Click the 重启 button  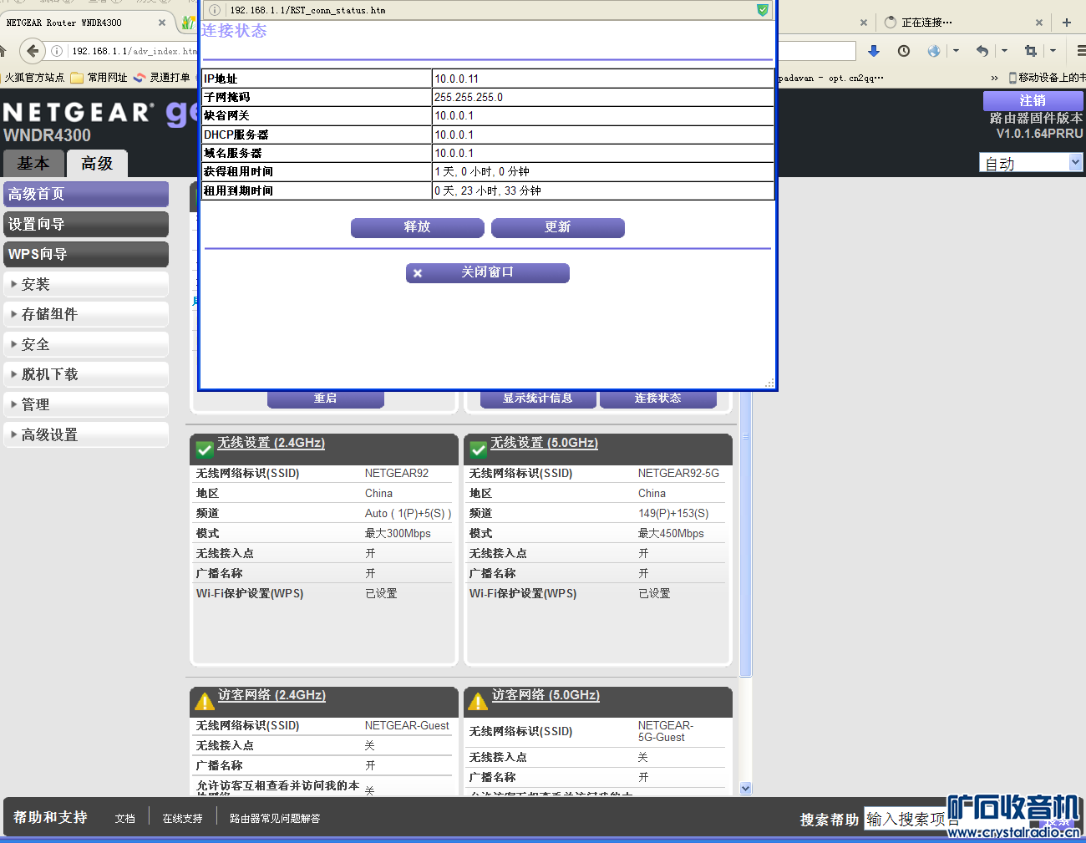click(326, 399)
